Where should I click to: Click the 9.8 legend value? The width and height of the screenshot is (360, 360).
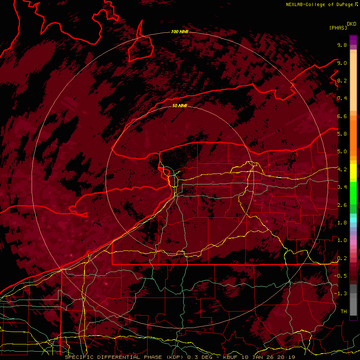pos(342,45)
